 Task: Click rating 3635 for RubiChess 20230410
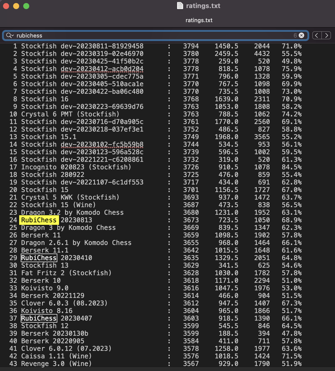191,258
